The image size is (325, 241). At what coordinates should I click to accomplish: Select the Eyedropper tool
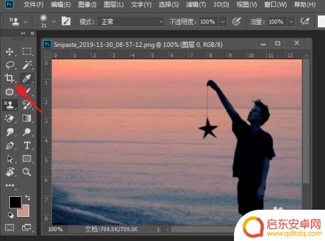(27, 78)
